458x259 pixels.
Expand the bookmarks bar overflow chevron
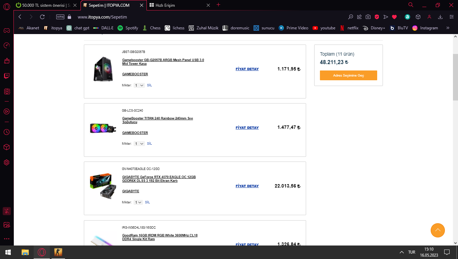(x=448, y=28)
